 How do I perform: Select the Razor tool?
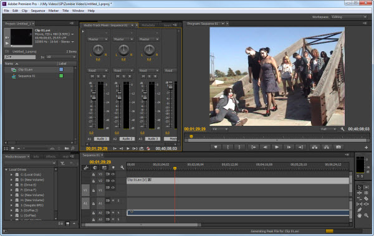(367, 199)
